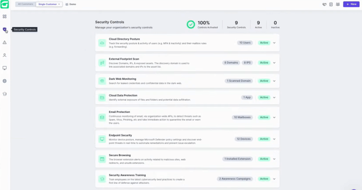Click the green 100% checkmark circle

pyautogui.click(x=191, y=24)
